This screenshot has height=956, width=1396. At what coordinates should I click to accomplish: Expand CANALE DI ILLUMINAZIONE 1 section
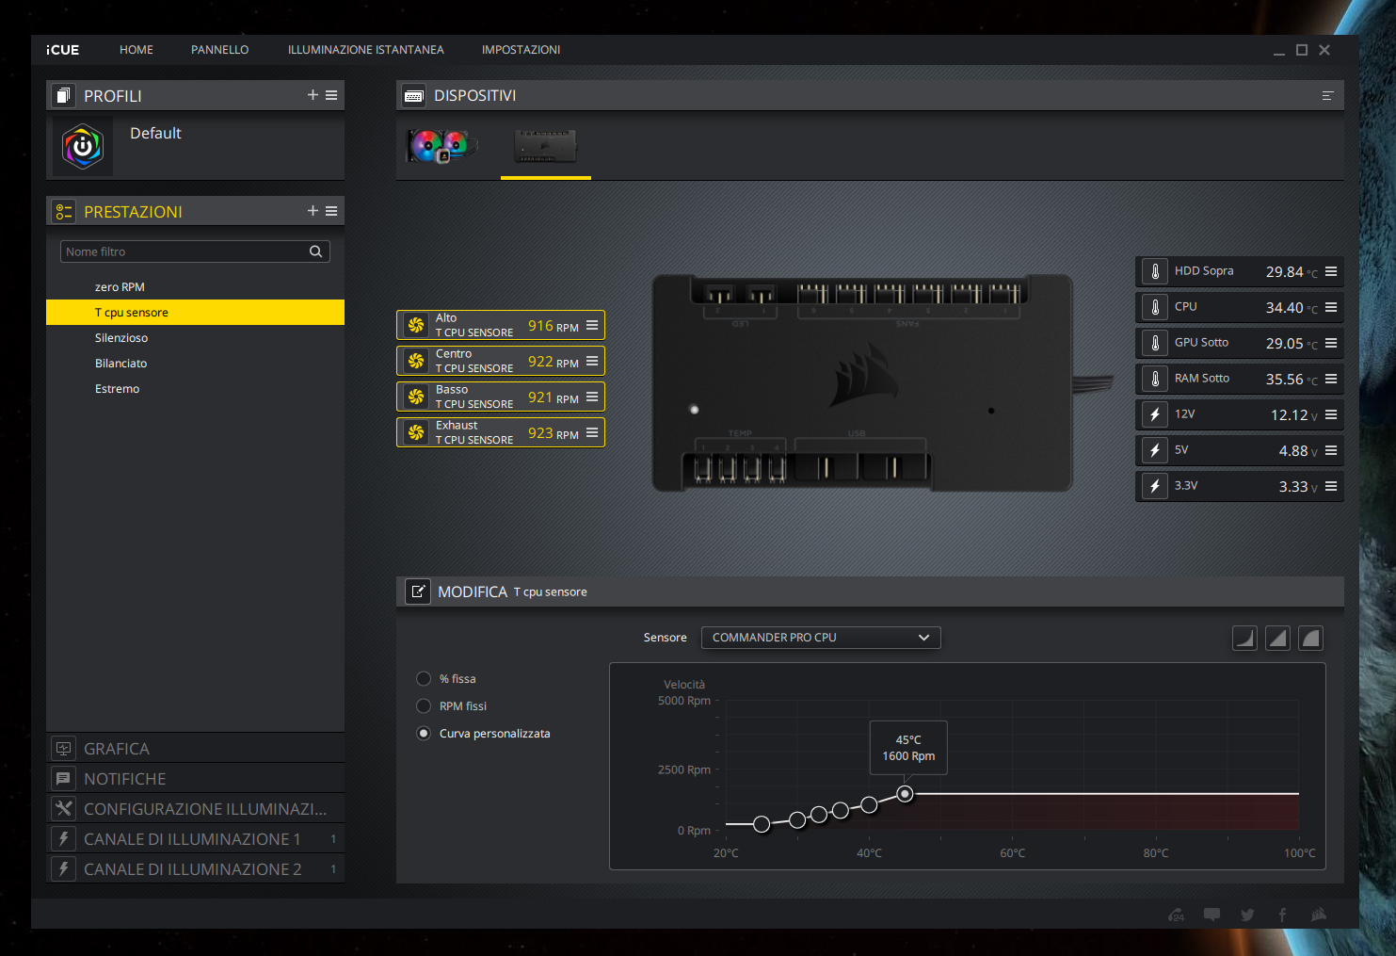[195, 839]
